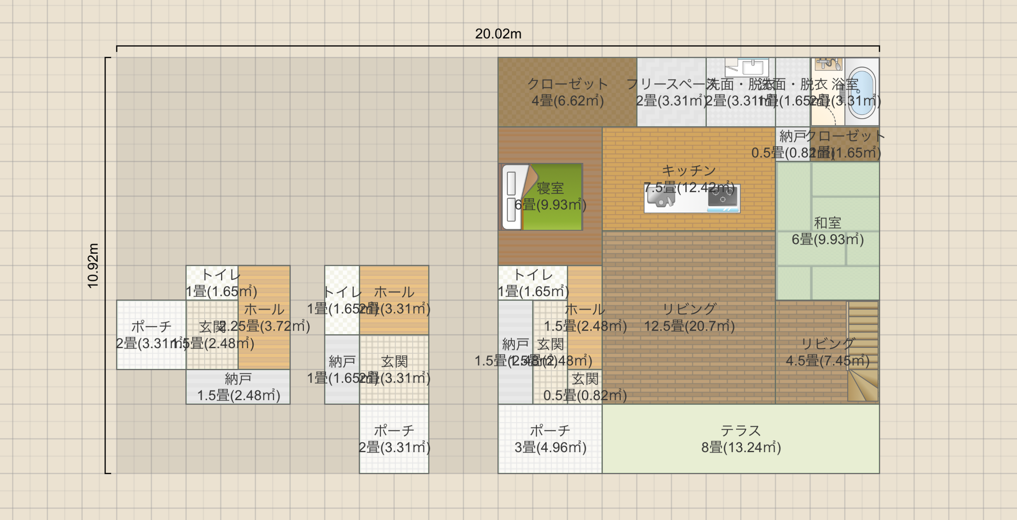Image resolution: width=1017 pixels, height=520 pixels.
Task: Select the 寝室 6畳(9.93㎡) label
Action: click(550, 196)
